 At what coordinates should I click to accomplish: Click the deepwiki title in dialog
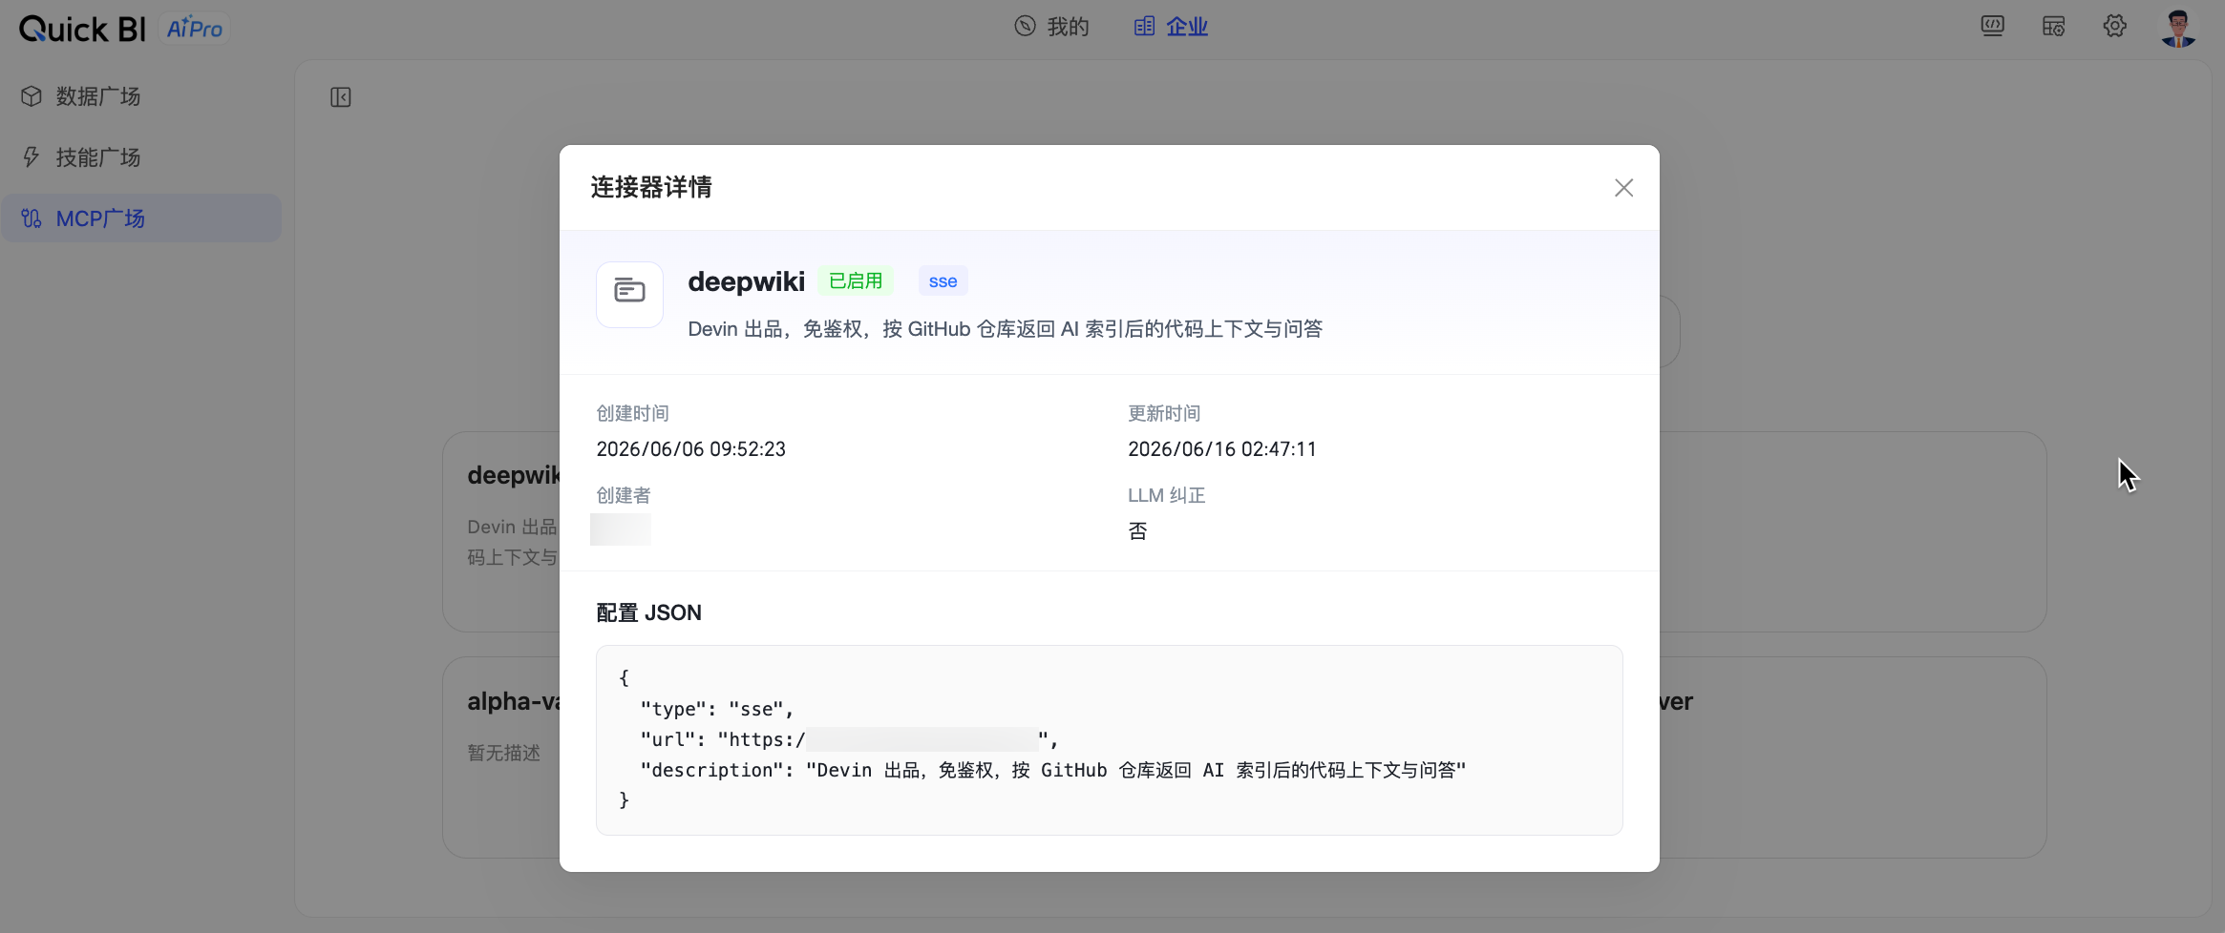tap(746, 281)
